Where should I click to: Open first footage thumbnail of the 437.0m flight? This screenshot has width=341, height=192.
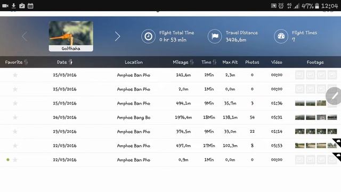point(299,146)
